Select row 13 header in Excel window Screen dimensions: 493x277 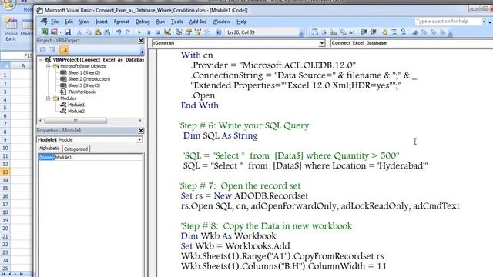5,172
